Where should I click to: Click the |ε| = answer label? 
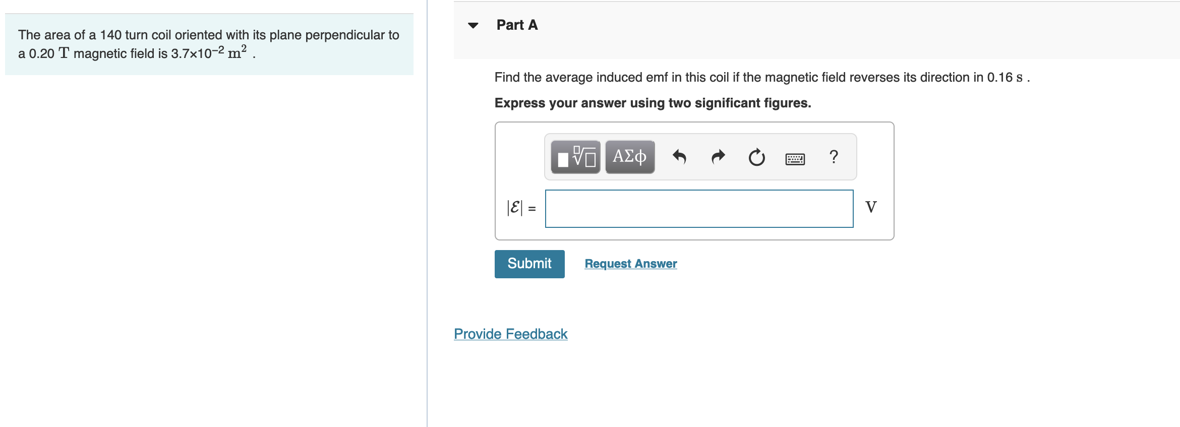point(521,208)
